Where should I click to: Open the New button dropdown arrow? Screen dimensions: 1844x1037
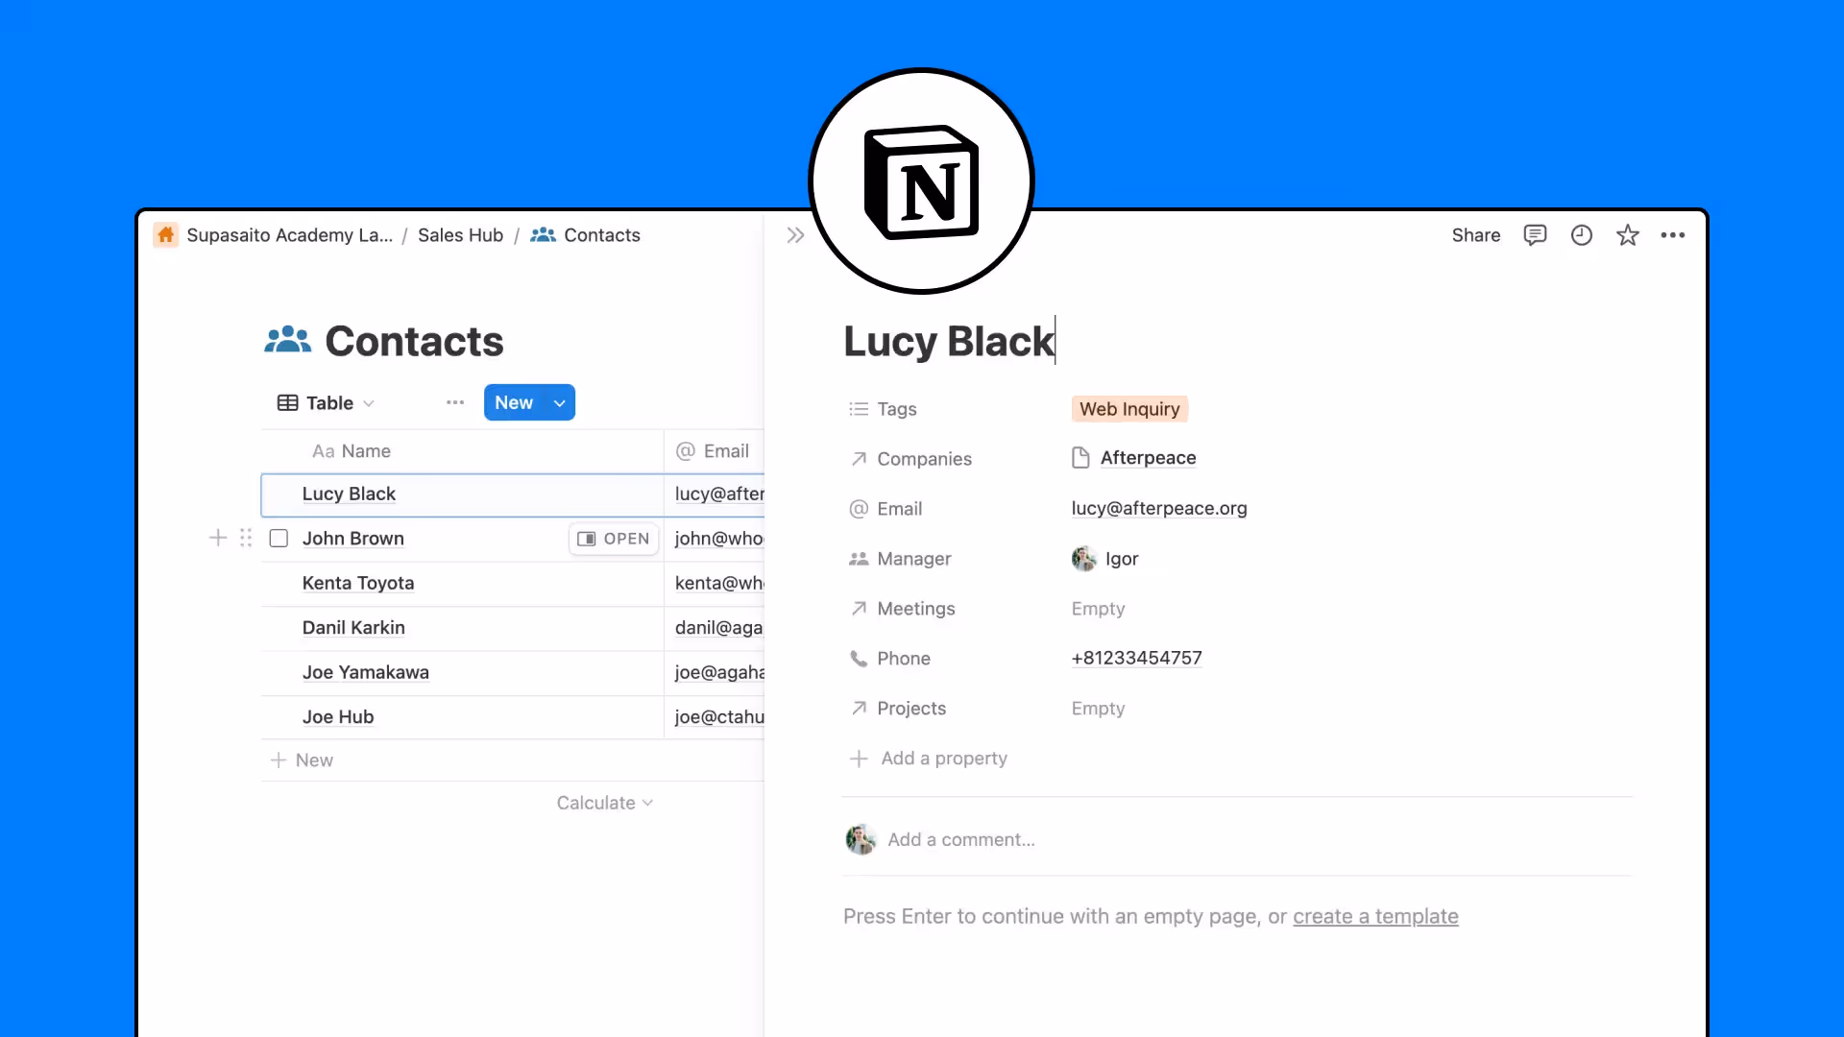pos(559,403)
